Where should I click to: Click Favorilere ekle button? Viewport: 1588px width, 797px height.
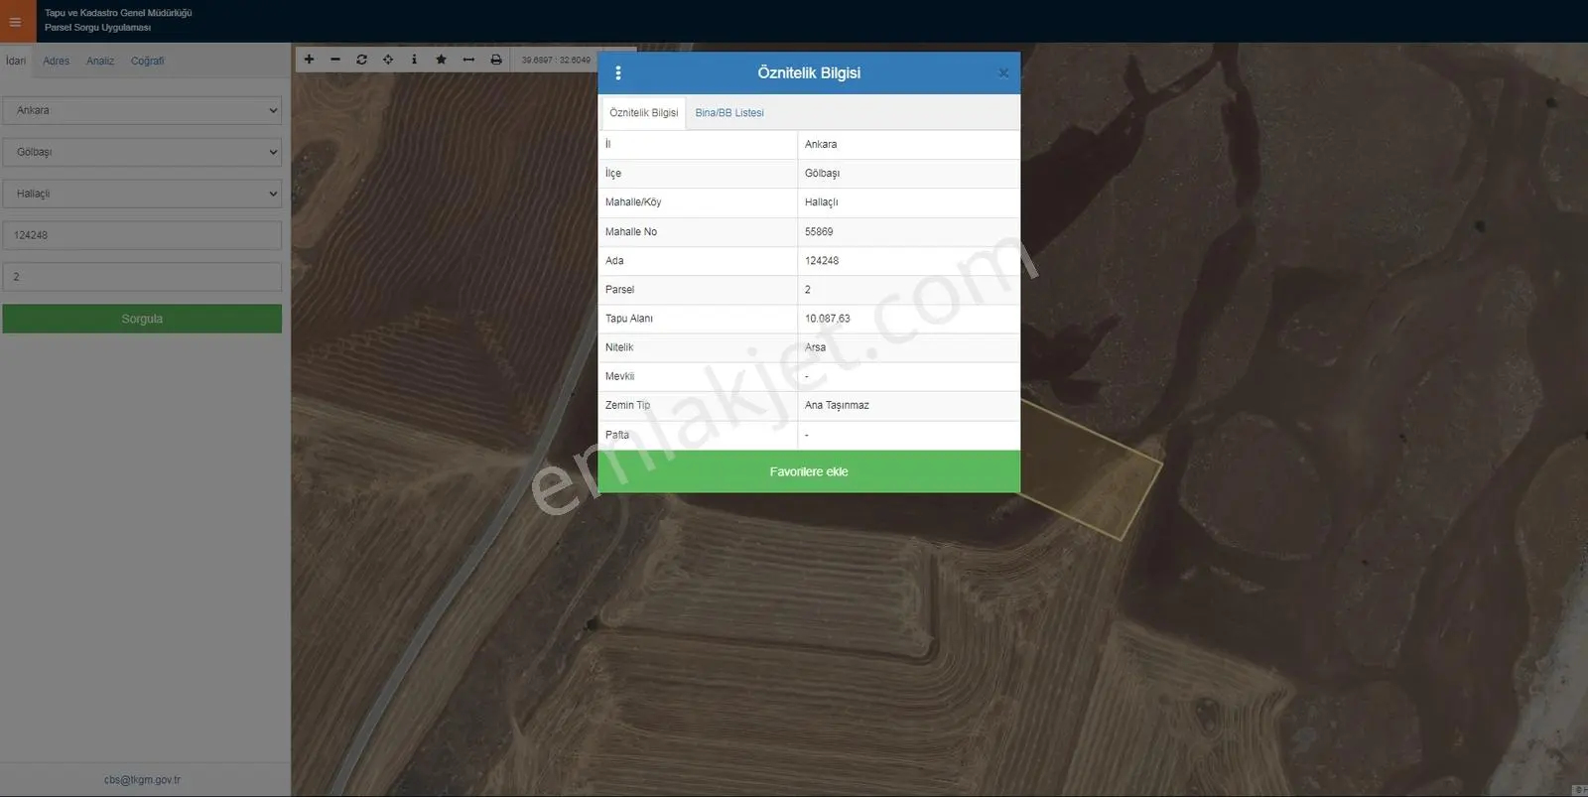(x=809, y=471)
